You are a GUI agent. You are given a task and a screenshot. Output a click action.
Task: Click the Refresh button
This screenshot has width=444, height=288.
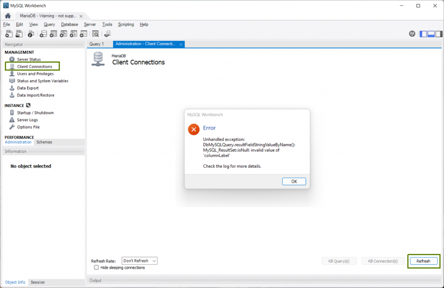pyautogui.click(x=423, y=261)
